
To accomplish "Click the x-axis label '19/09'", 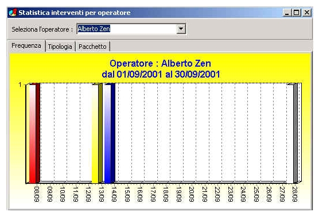I will tap(178, 194).
